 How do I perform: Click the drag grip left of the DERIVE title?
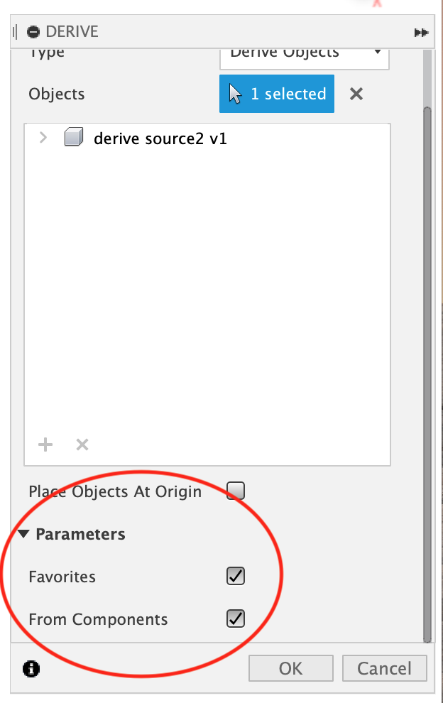(x=14, y=32)
